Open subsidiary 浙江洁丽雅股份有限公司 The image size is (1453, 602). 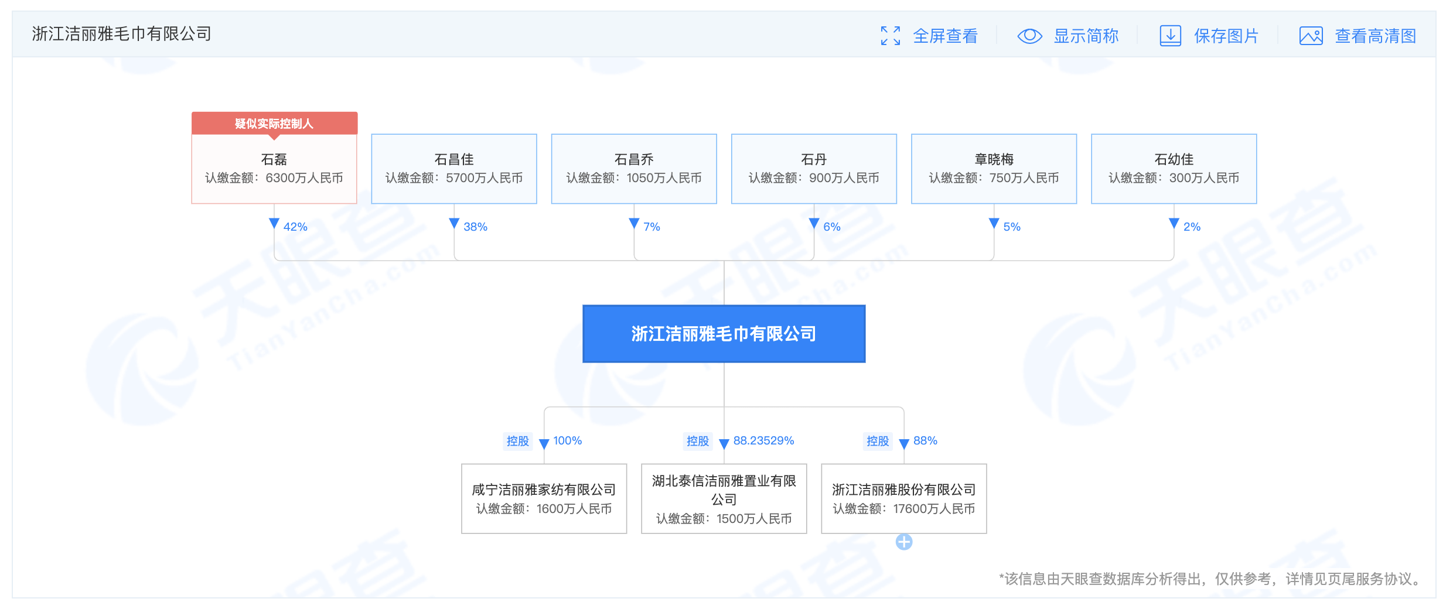(903, 498)
